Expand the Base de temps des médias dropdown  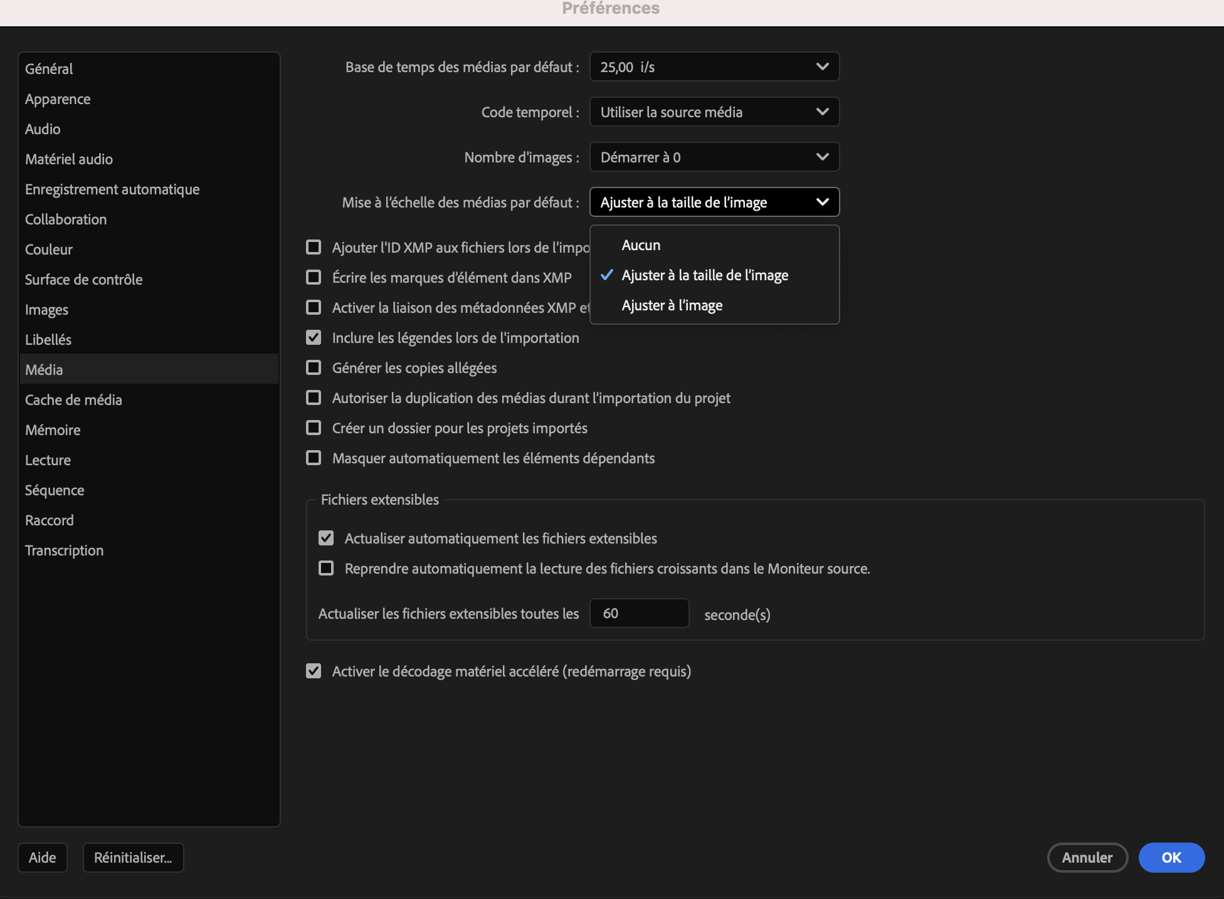click(714, 67)
